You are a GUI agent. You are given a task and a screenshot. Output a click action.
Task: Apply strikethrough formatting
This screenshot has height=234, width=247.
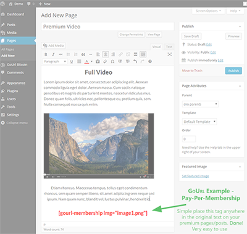[x=61, y=54]
